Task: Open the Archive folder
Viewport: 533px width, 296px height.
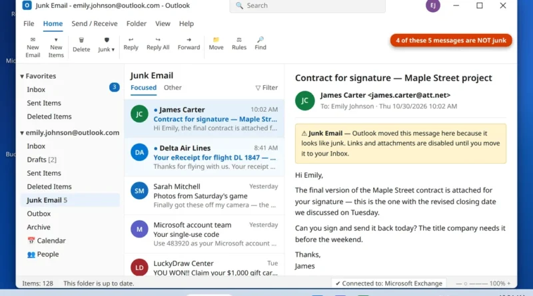Action: 70,227
